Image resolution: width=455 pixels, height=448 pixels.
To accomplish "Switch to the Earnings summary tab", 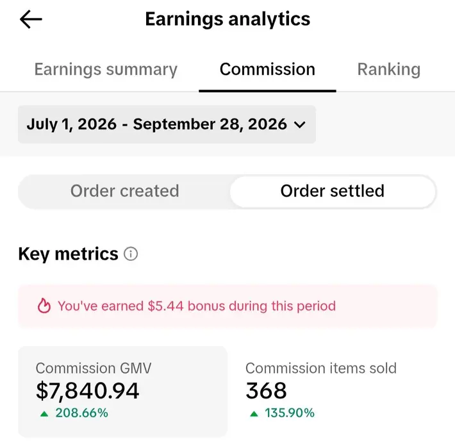I will click(x=106, y=70).
